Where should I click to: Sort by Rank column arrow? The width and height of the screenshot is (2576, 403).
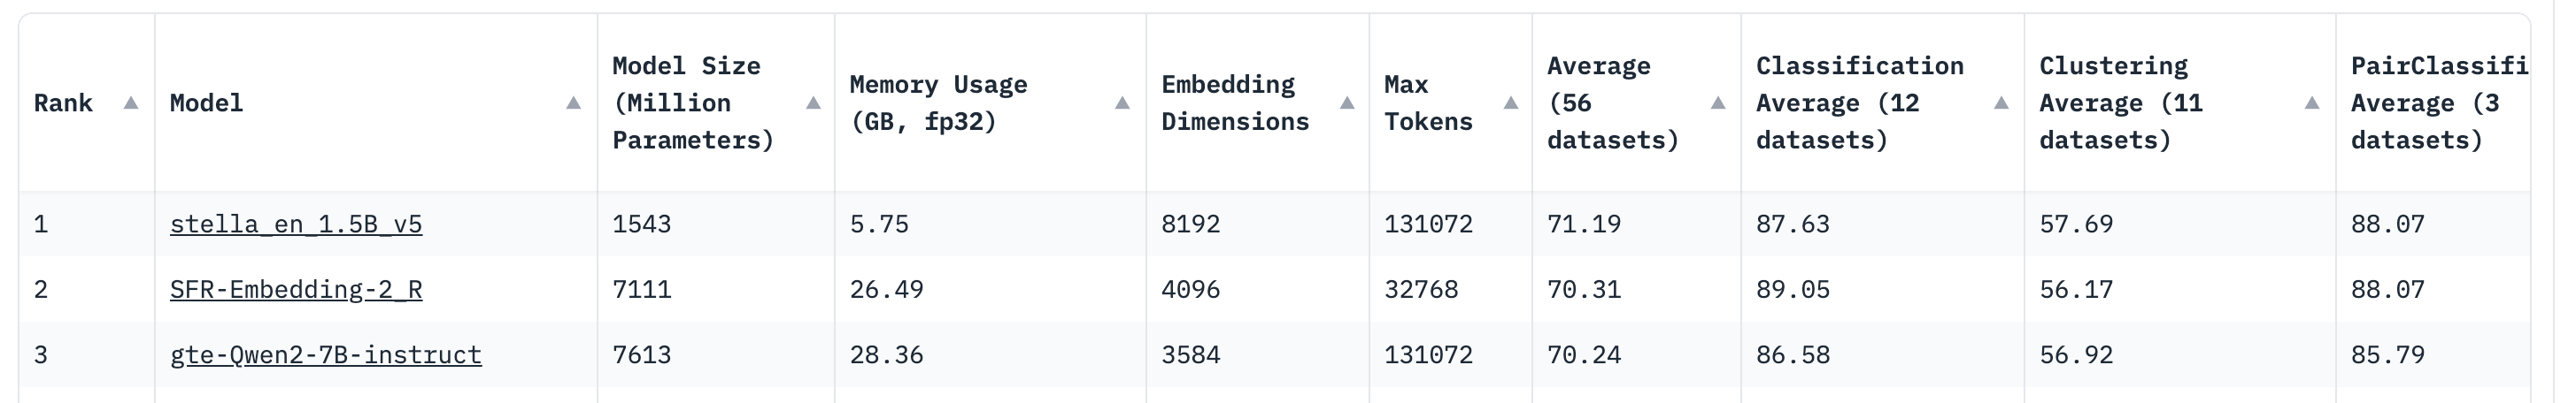point(130,103)
